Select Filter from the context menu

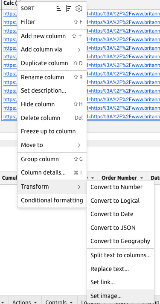click(52, 22)
